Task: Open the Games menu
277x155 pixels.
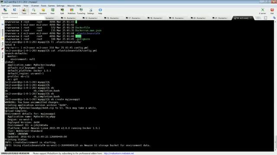Action: tap(52, 6)
